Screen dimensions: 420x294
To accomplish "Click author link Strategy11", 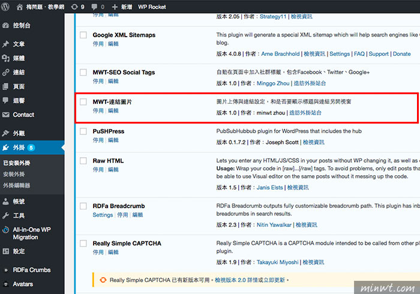I will point(273,17).
